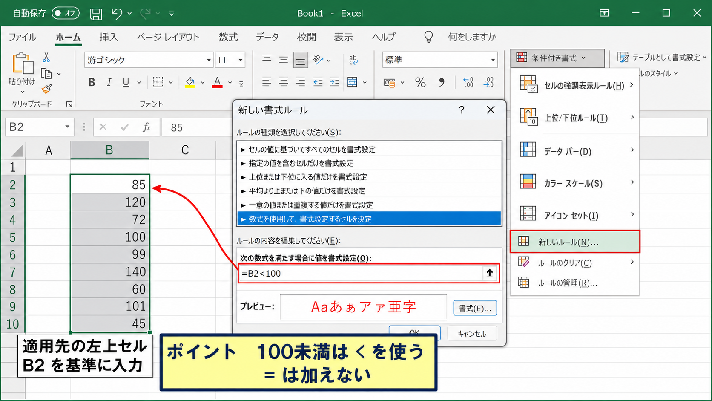The image size is (712, 401).
Task: Apply Underline formatting
Action: pyautogui.click(x=126, y=82)
